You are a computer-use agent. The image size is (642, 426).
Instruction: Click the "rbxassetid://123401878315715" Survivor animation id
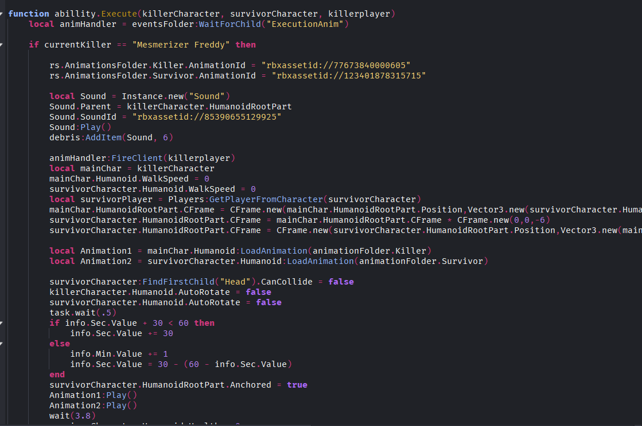pos(349,76)
